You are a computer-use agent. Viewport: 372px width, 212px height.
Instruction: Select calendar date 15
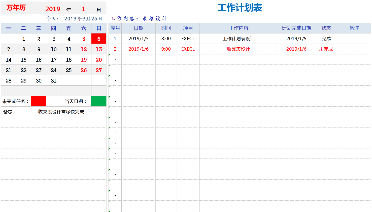[24, 60]
